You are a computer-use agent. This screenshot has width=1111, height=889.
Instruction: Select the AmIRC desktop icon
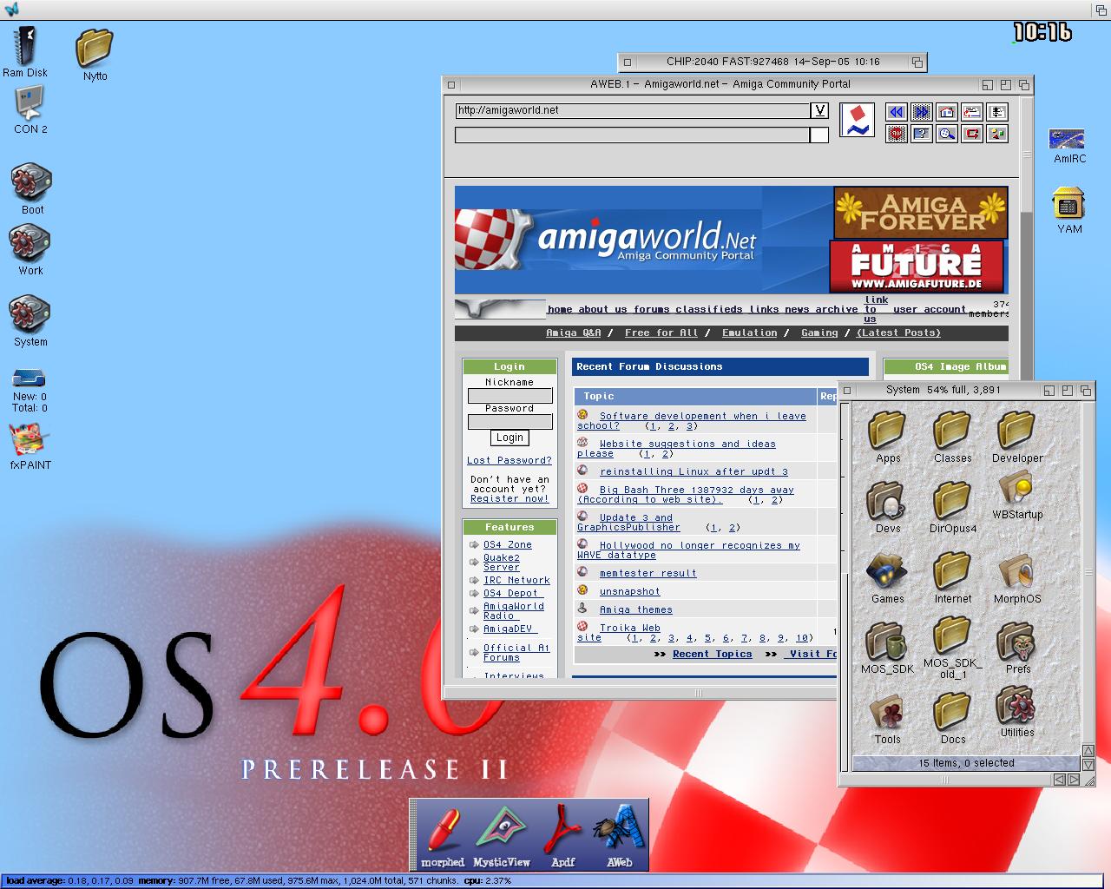click(x=1069, y=146)
